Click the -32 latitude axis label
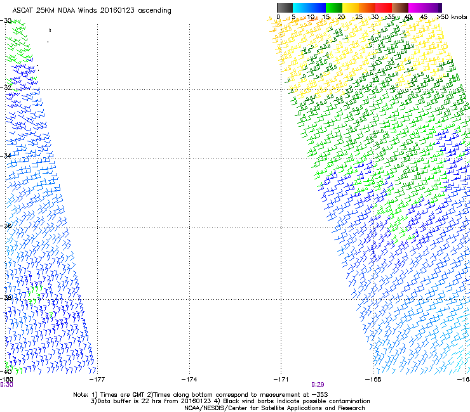 point(6,87)
